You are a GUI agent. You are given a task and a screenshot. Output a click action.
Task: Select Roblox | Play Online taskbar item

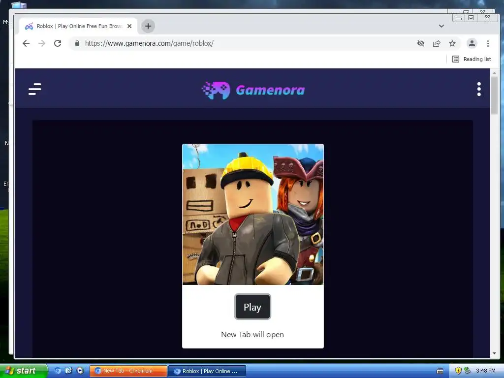207,371
